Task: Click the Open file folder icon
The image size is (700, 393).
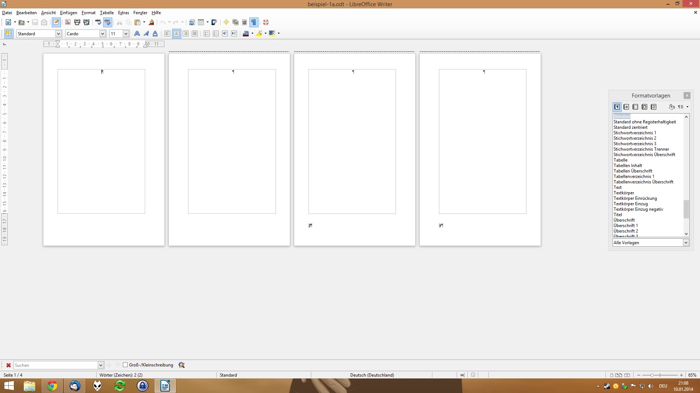Action: tap(22, 22)
